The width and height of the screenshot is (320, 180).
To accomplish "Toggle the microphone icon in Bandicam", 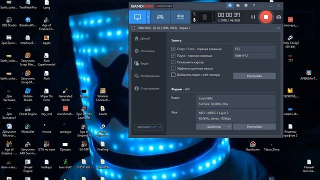I will point(194,20).
